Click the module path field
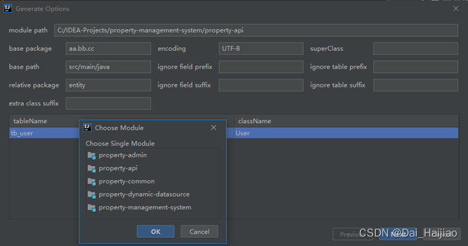The image size is (468, 246). point(256,30)
